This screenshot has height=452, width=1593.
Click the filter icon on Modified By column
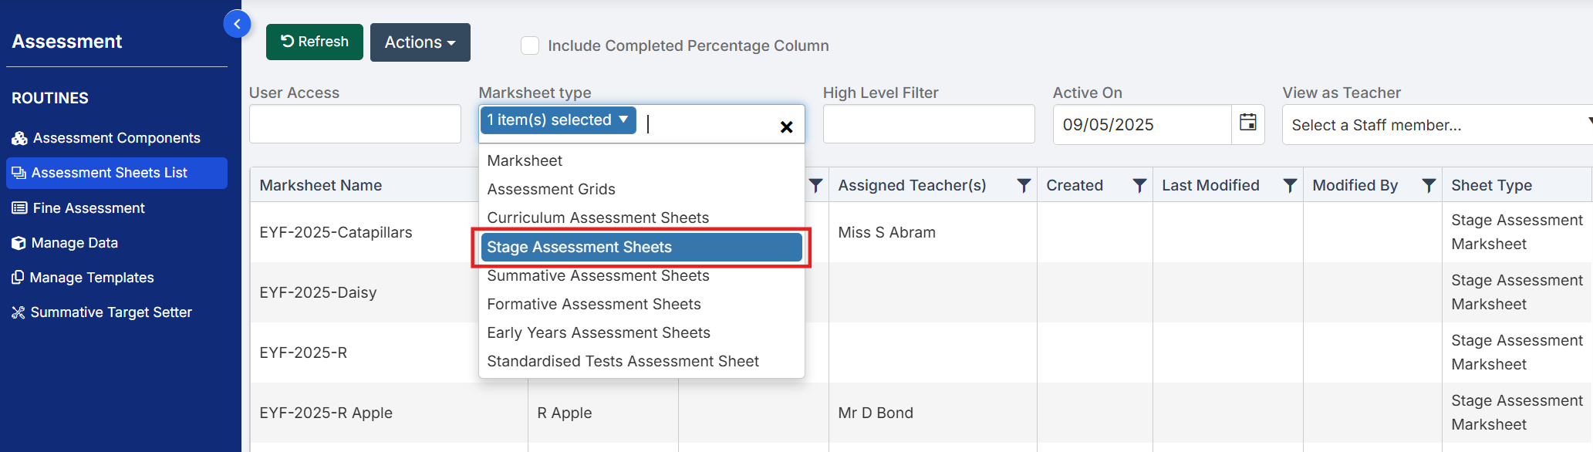coord(1428,185)
